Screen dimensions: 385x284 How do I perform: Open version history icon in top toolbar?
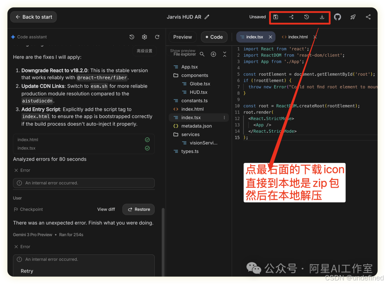tap(307, 17)
